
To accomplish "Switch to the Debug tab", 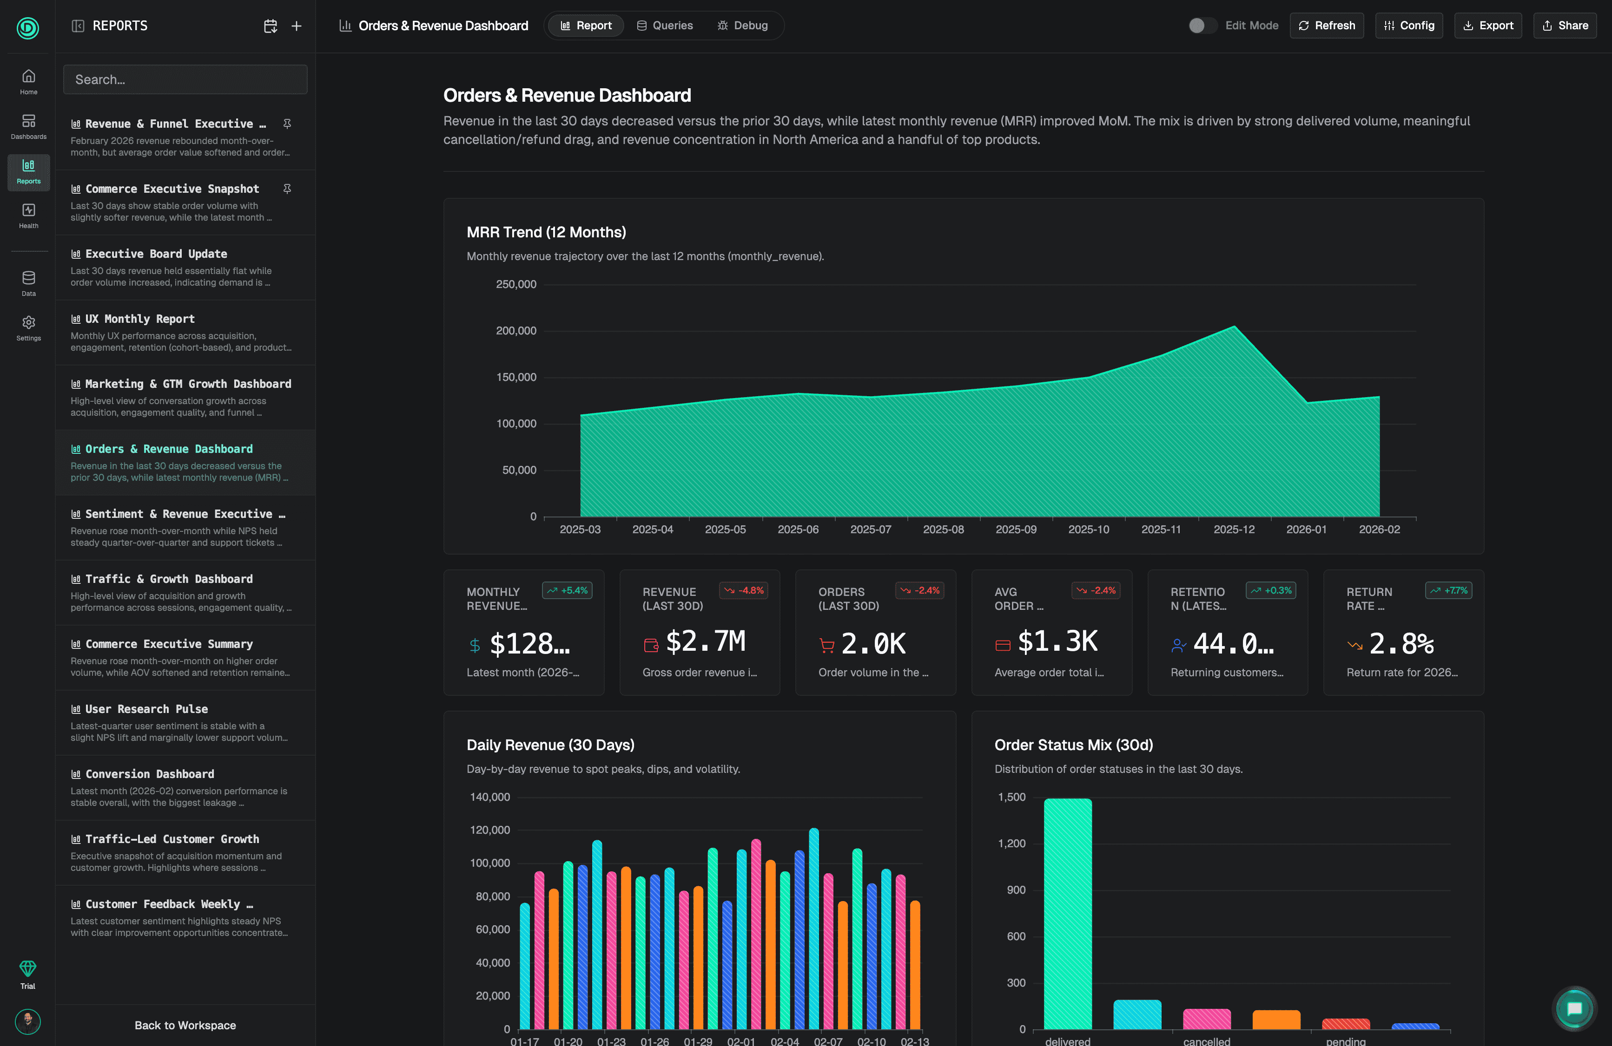I will (x=742, y=26).
